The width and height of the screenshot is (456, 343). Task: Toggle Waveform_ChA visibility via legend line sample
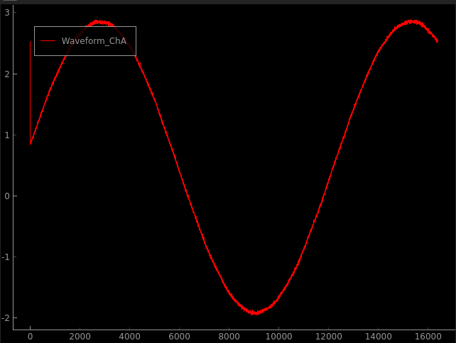[x=48, y=41]
